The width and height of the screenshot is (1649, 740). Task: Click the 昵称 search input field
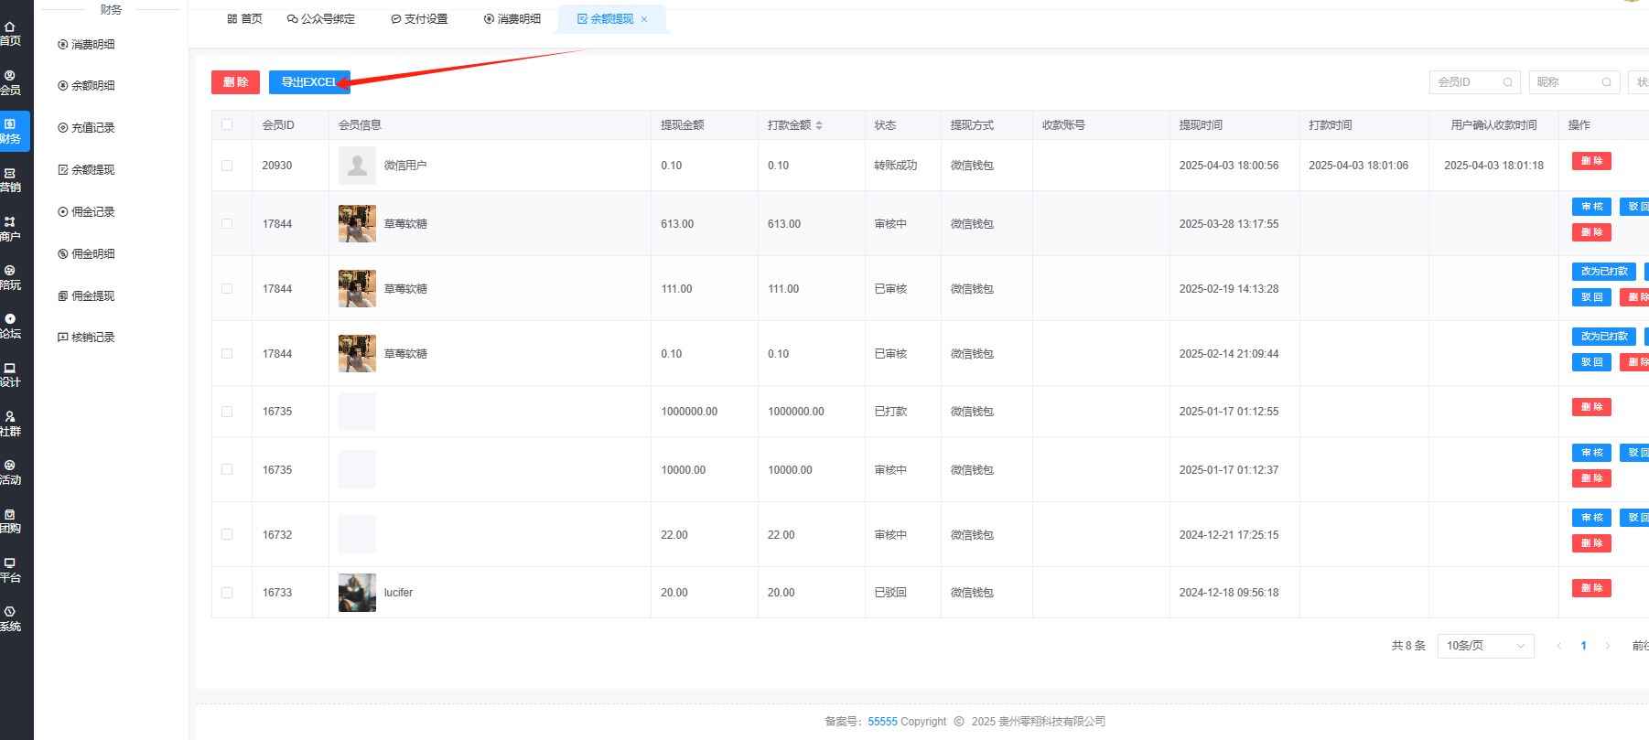1565,82
